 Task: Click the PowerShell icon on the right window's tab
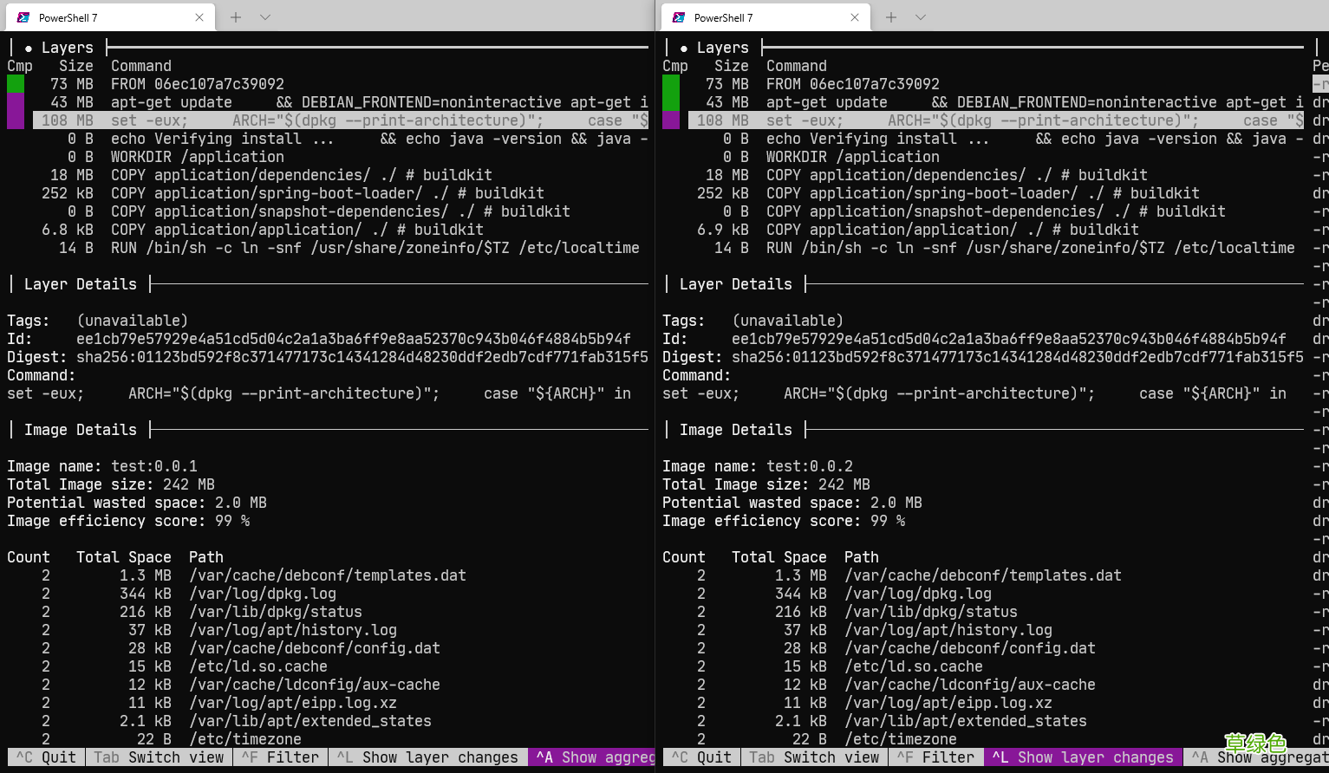[677, 16]
